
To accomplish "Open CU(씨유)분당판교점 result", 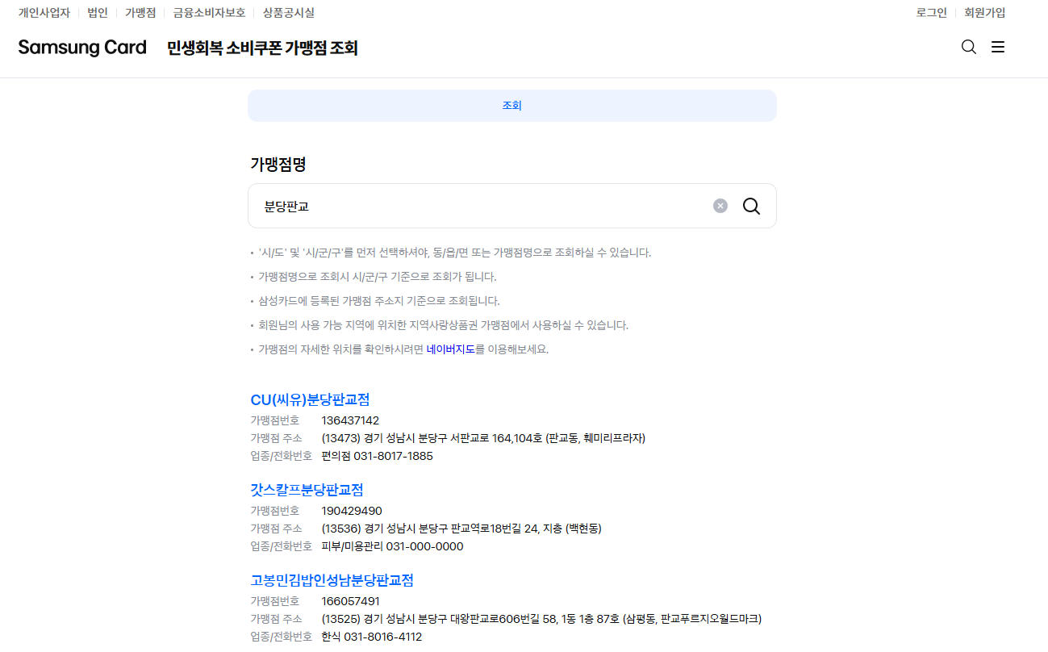I will (310, 399).
